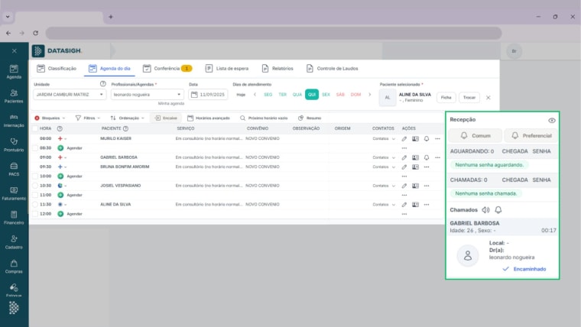581x327 pixels.
Task: Click the speaker icon beside Chamados
Action: (485, 210)
